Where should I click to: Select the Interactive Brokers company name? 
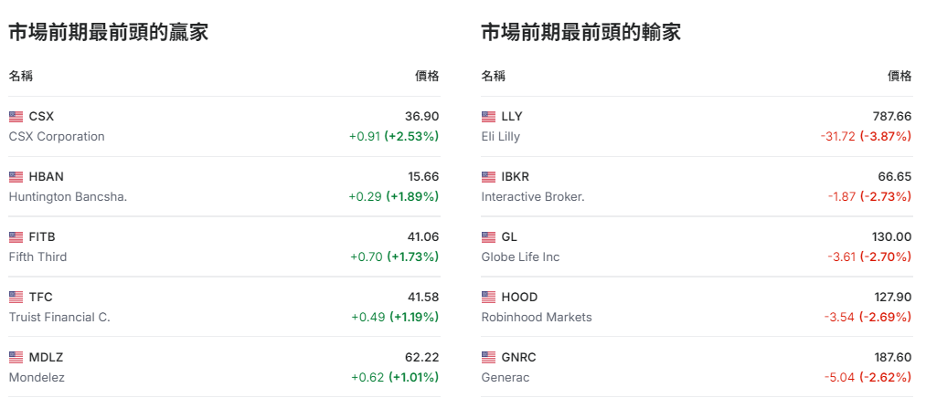point(533,196)
